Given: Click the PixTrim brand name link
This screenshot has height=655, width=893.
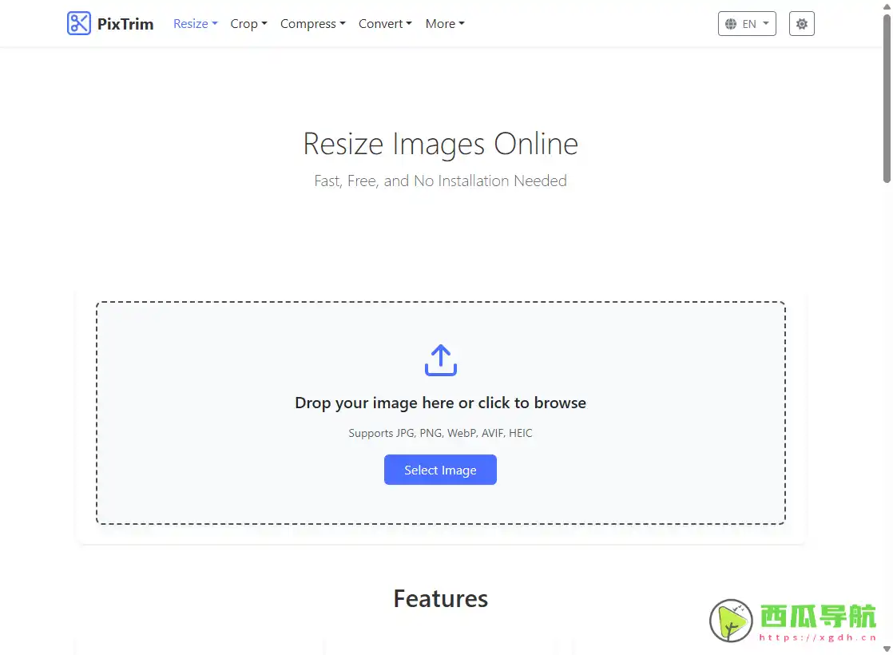Looking at the screenshot, I should [x=125, y=24].
